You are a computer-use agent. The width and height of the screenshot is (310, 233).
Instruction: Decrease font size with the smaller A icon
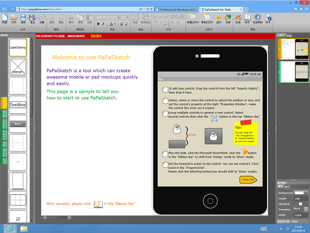click(126, 24)
